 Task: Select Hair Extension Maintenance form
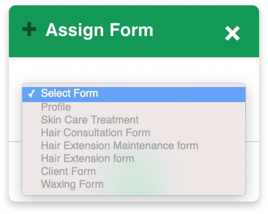(x=120, y=146)
